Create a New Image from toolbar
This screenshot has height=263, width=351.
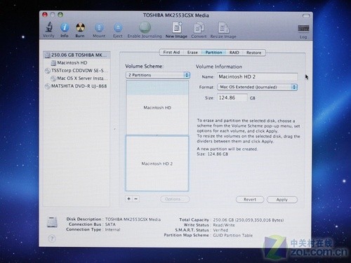[x=177, y=27]
